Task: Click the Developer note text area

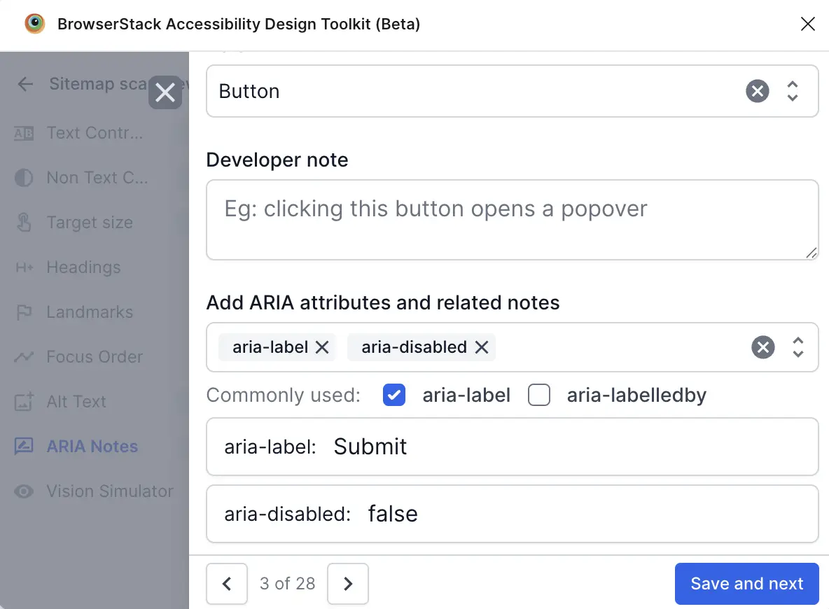Action: pos(513,220)
